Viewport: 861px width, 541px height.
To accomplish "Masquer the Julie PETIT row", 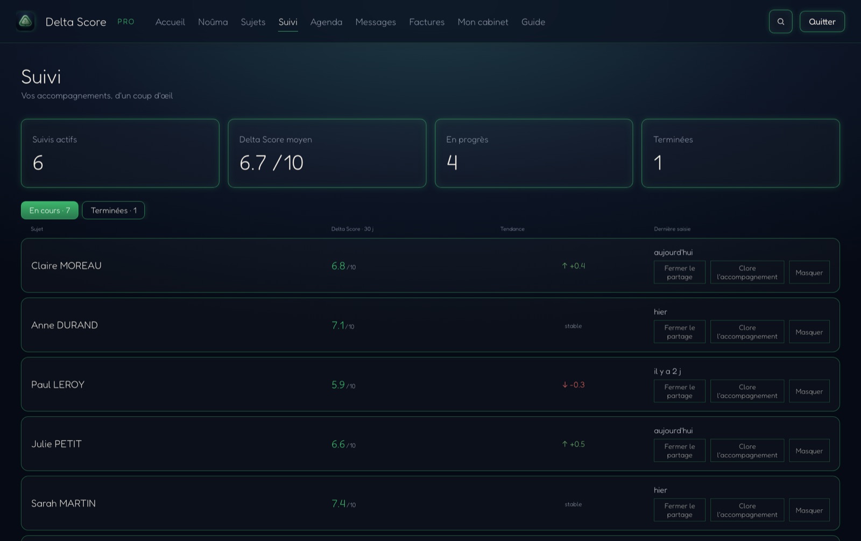I will coord(809,451).
